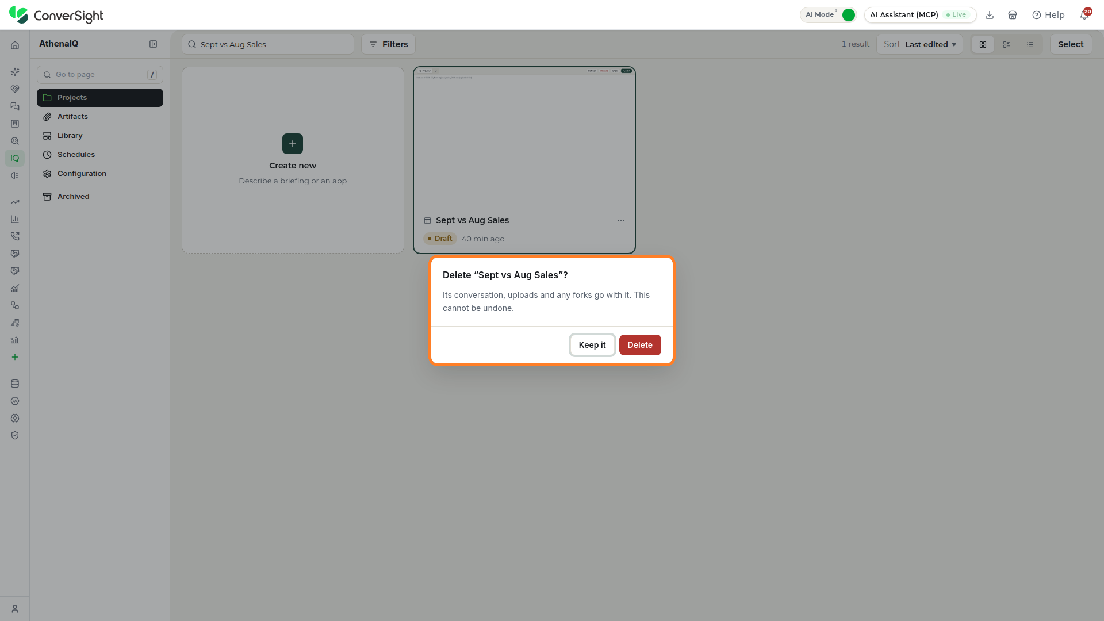1104x621 pixels.
Task: Open Schedules in the sidebar
Action: 100,155
